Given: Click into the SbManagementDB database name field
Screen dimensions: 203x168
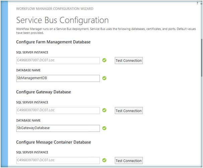Looking at the screenshot, I should tap(58, 78).
